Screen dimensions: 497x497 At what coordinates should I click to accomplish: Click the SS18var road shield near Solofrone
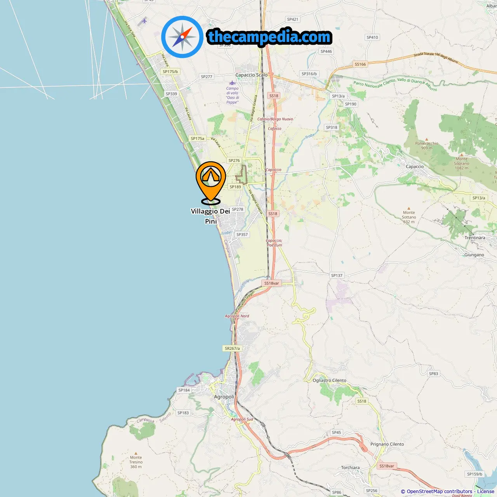(x=272, y=283)
